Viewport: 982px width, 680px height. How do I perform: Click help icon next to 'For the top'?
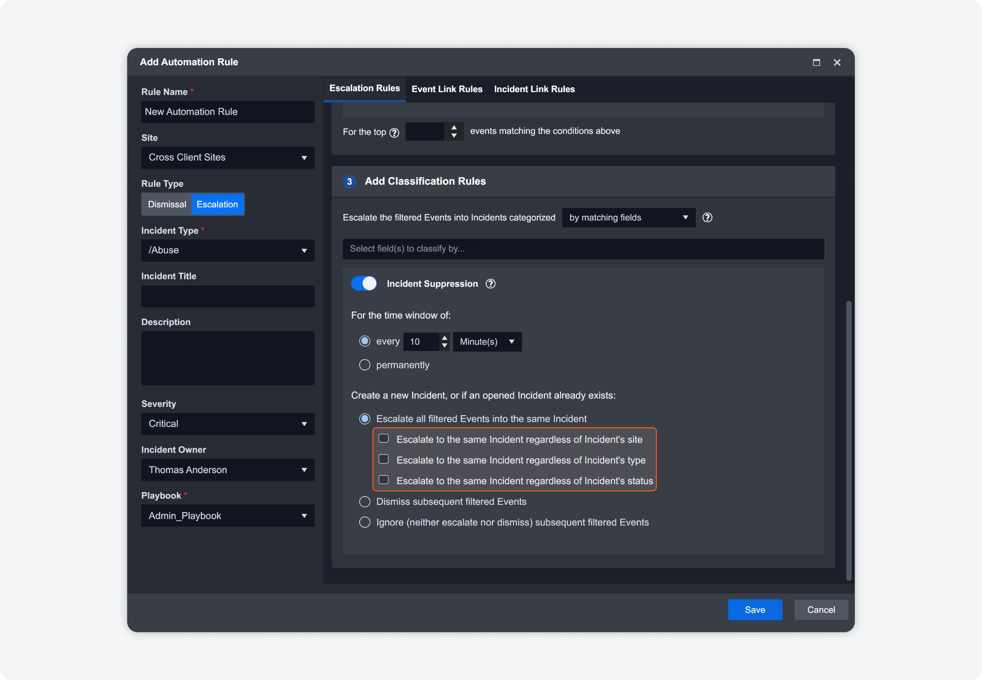point(394,132)
